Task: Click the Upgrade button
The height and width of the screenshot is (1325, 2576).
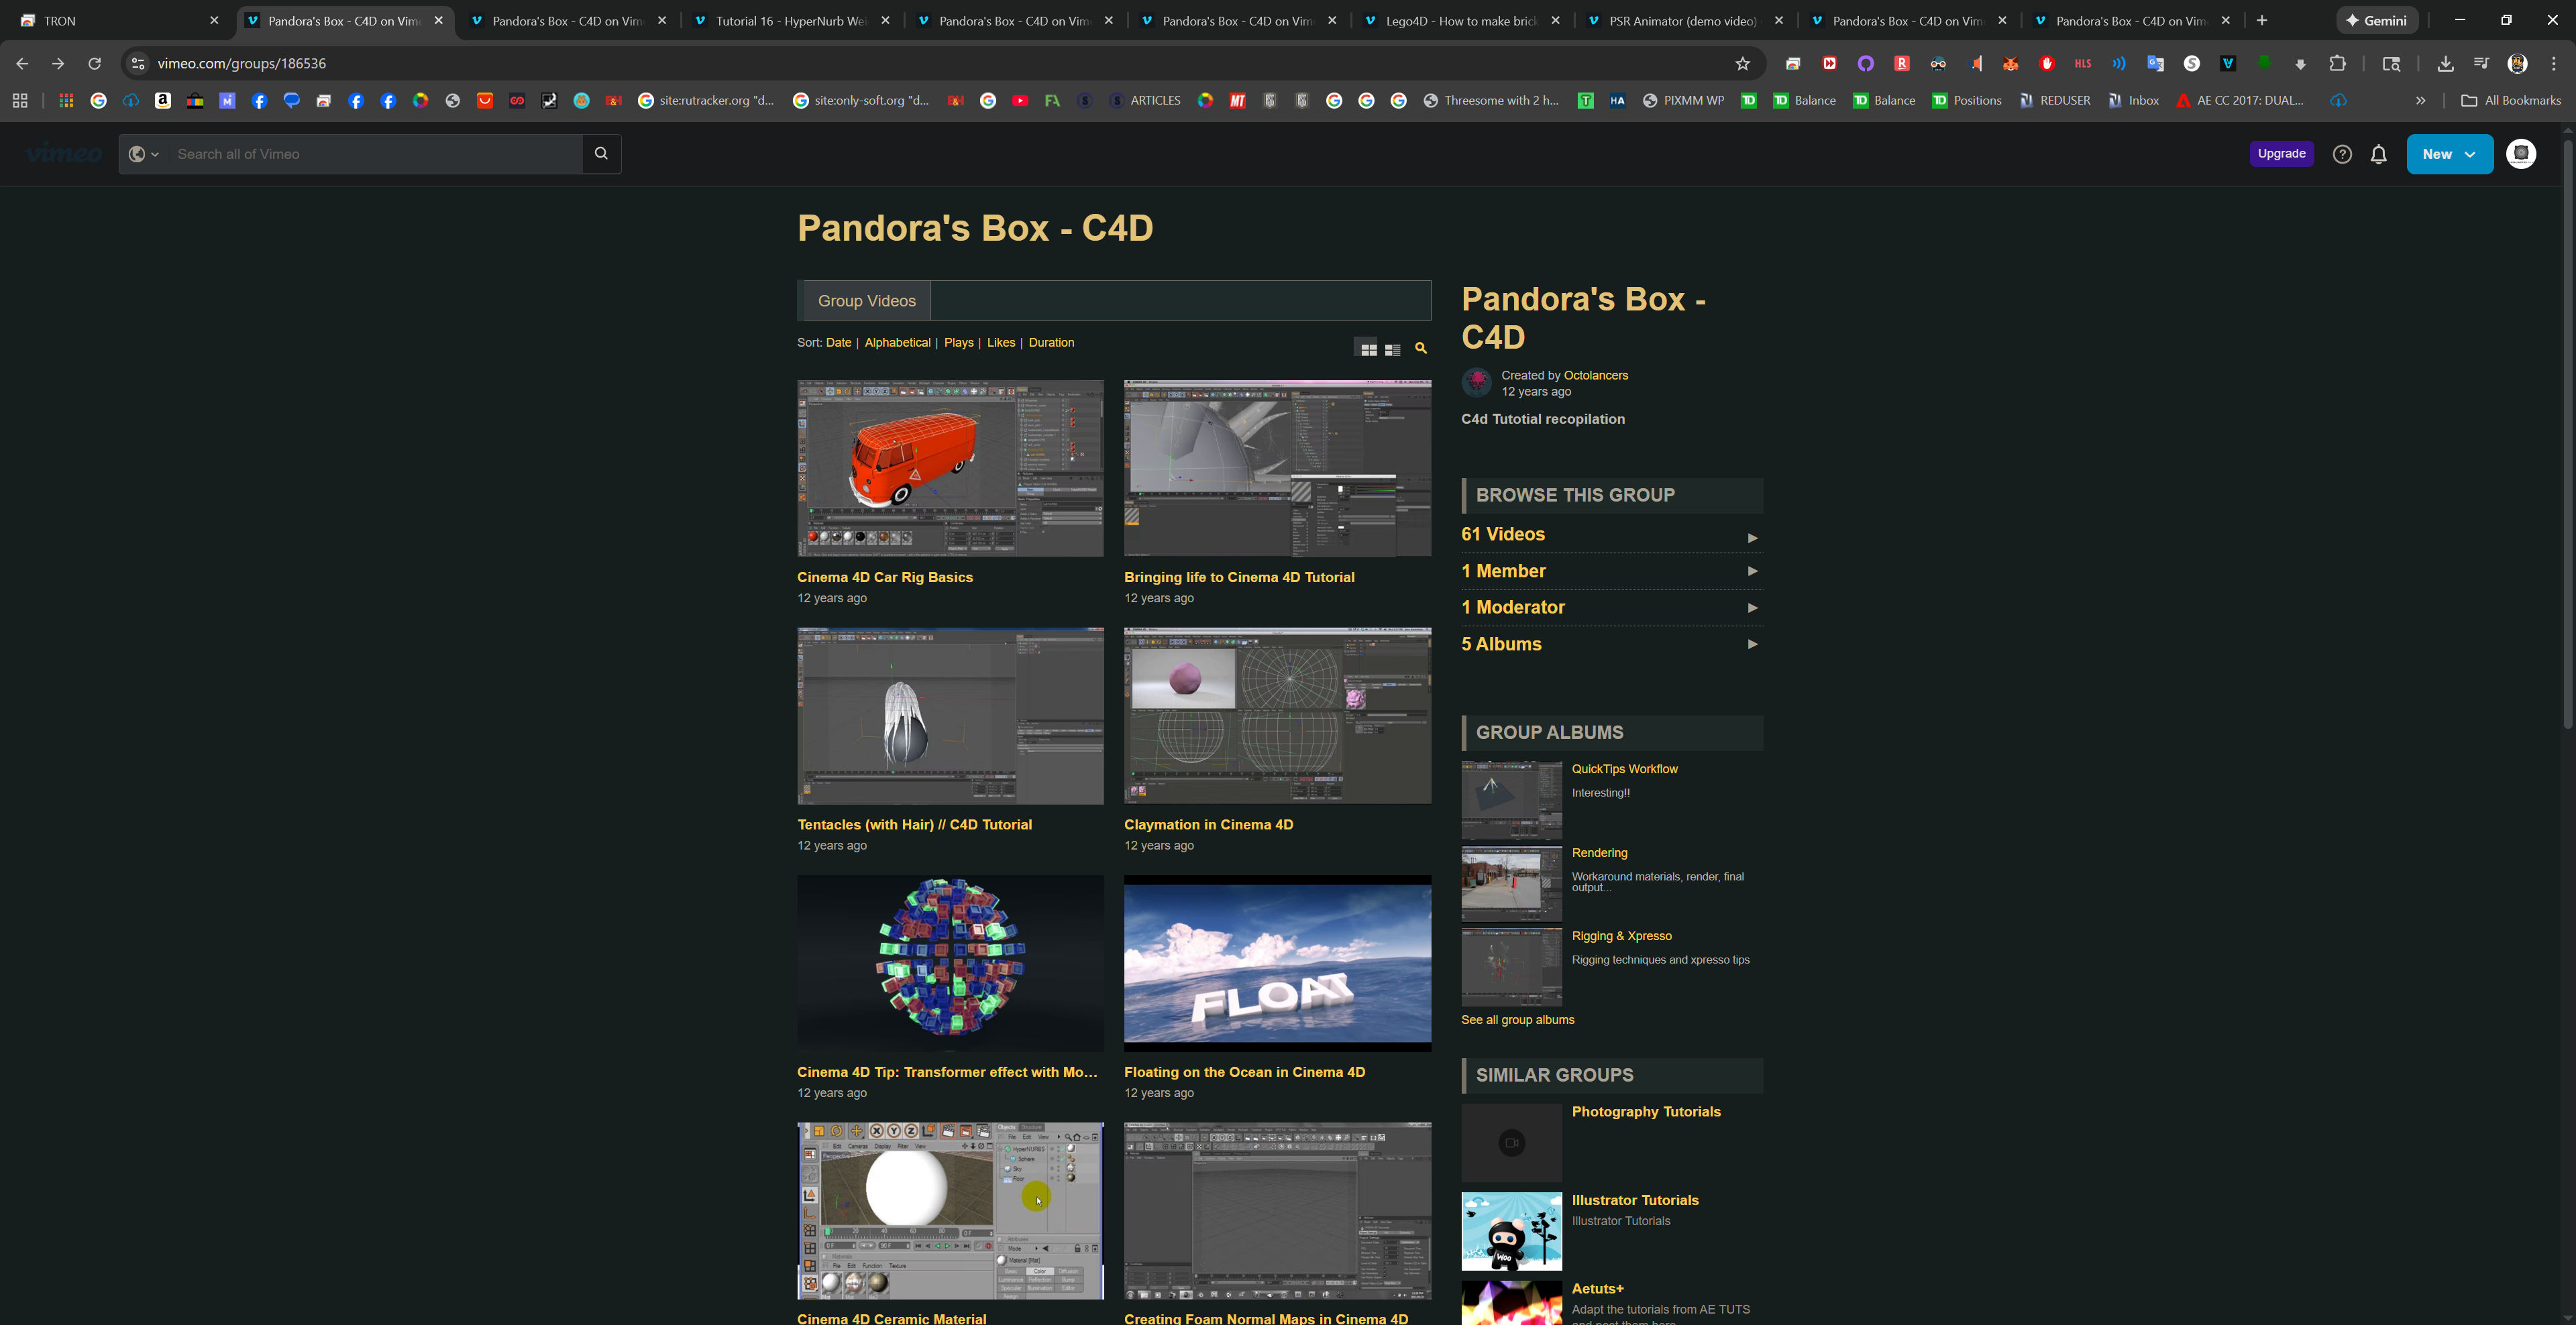Action: (2280, 154)
